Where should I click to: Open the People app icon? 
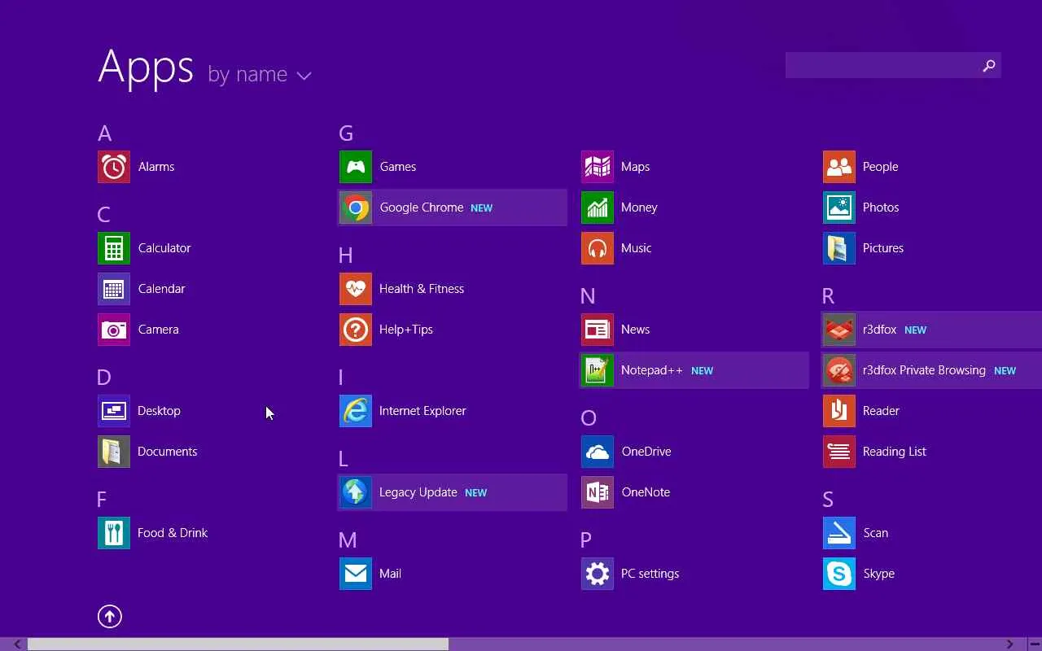(x=839, y=167)
